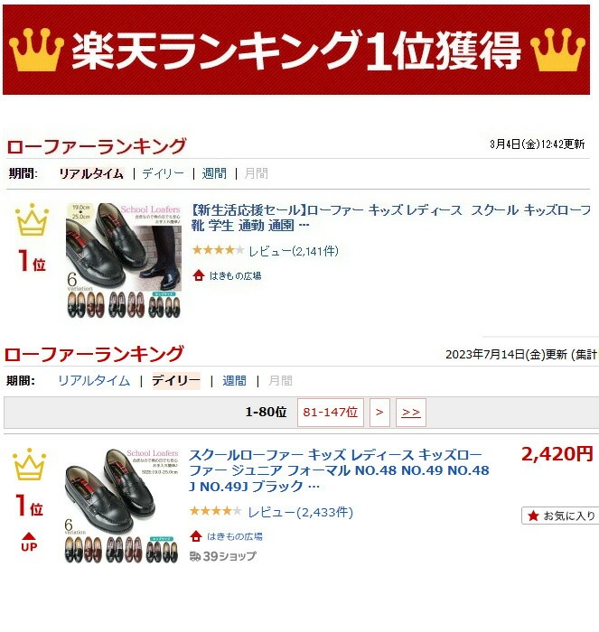
Task: Open the 【新生活応援セール】ローファー product title link
Action: (390, 218)
